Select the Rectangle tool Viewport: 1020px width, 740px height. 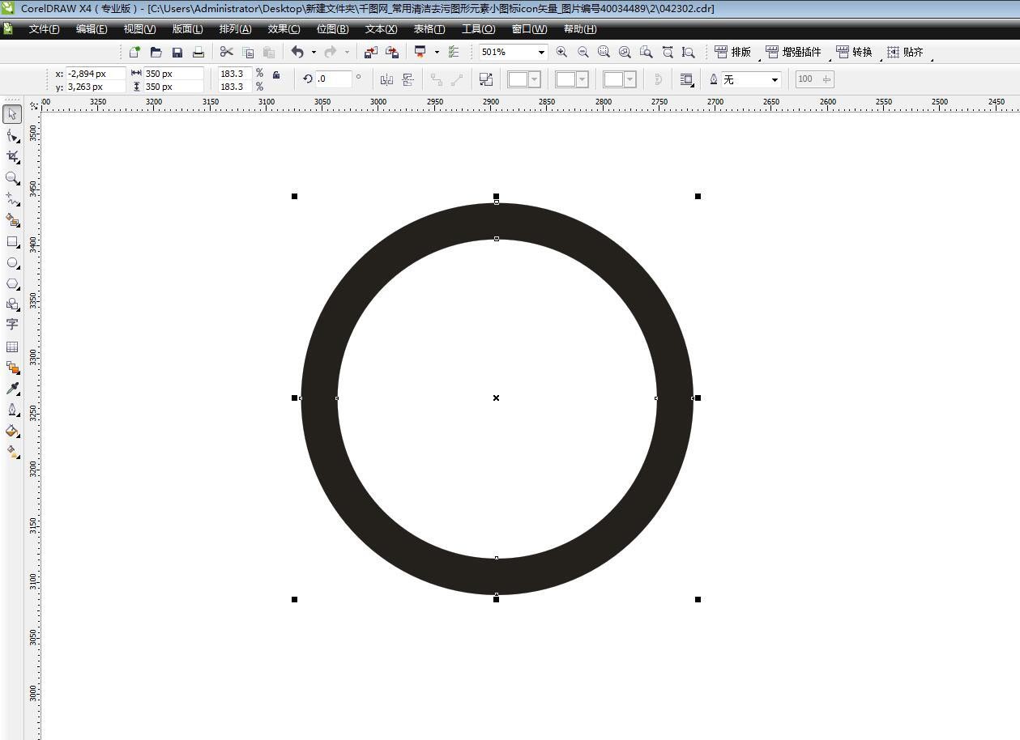12,242
